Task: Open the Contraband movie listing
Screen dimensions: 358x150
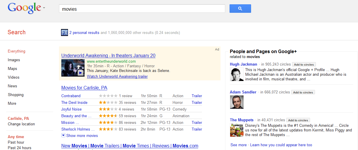Action: coord(71,96)
